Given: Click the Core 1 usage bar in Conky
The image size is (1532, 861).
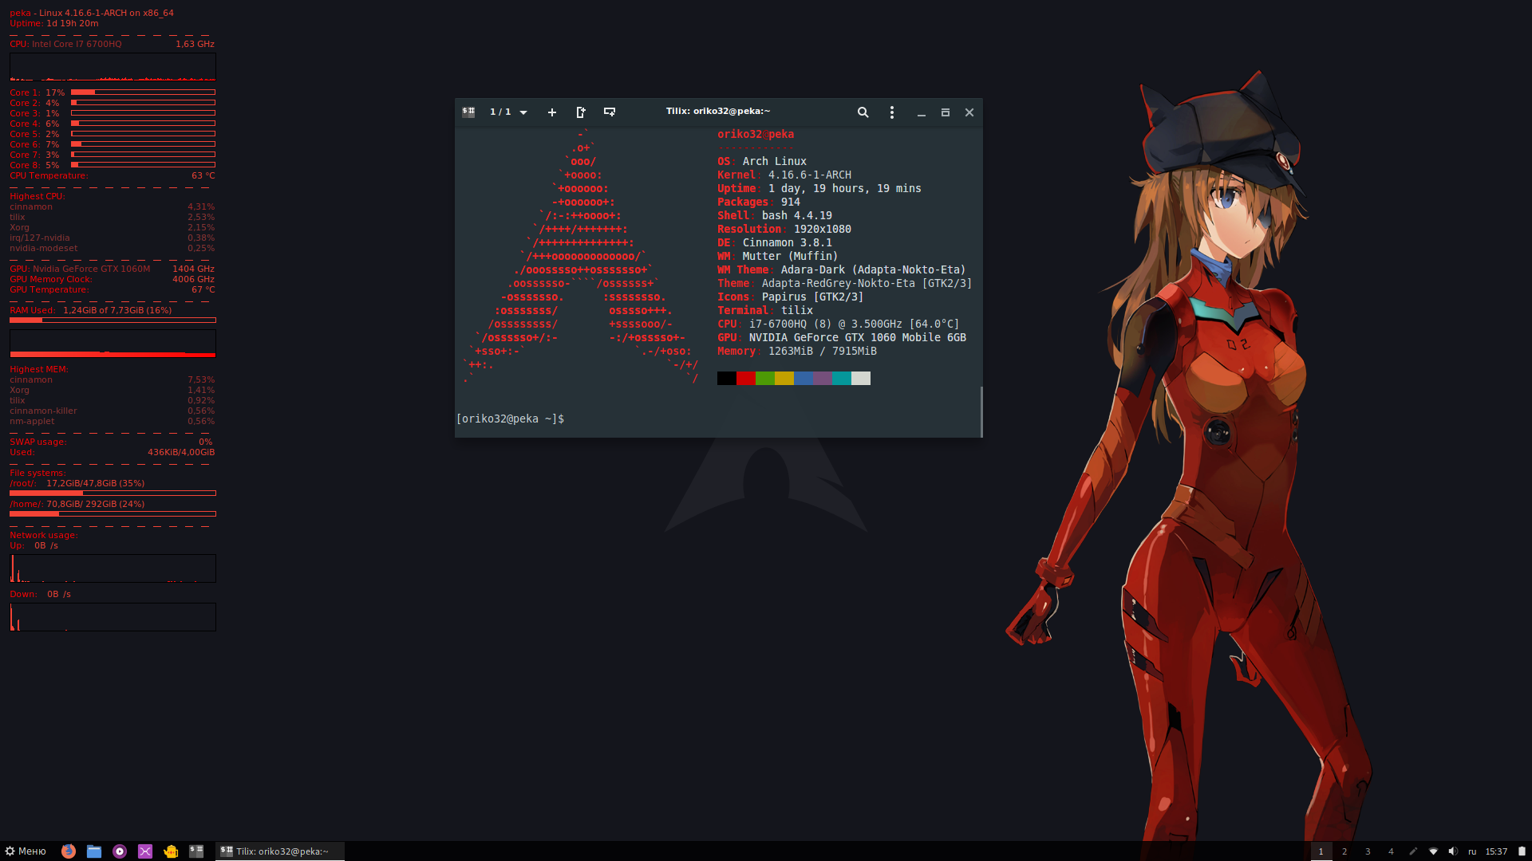Looking at the screenshot, I should pos(144,92).
